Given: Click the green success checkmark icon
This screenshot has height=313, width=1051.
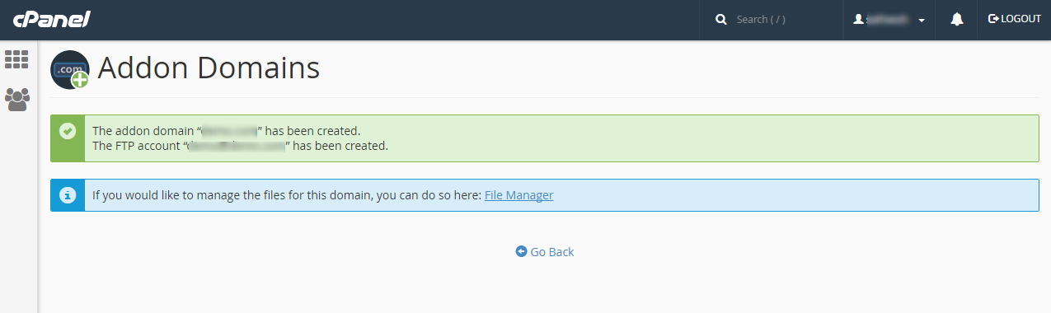Looking at the screenshot, I should pyautogui.click(x=68, y=131).
